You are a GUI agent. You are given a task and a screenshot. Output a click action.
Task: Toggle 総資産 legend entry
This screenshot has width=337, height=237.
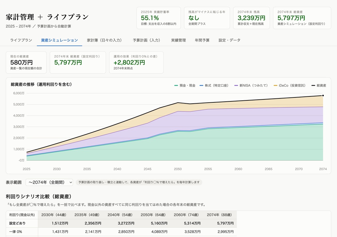pyautogui.click(x=319, y=85)
